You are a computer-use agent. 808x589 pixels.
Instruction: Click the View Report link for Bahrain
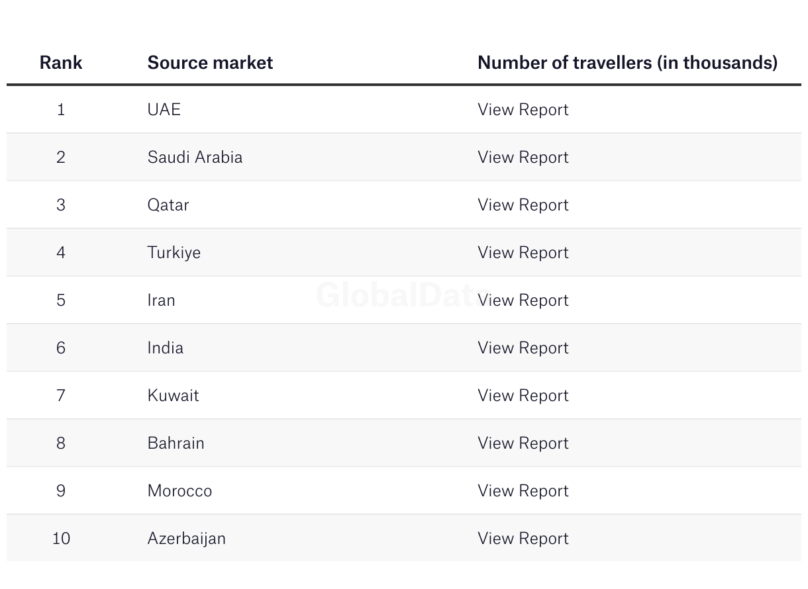coord(523,443)
